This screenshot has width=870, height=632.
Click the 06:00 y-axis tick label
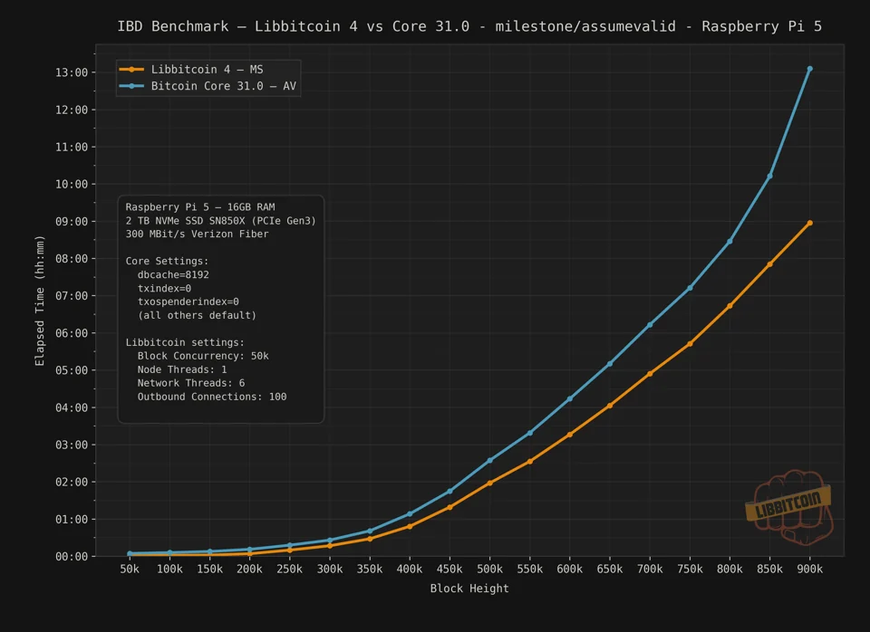72,333
